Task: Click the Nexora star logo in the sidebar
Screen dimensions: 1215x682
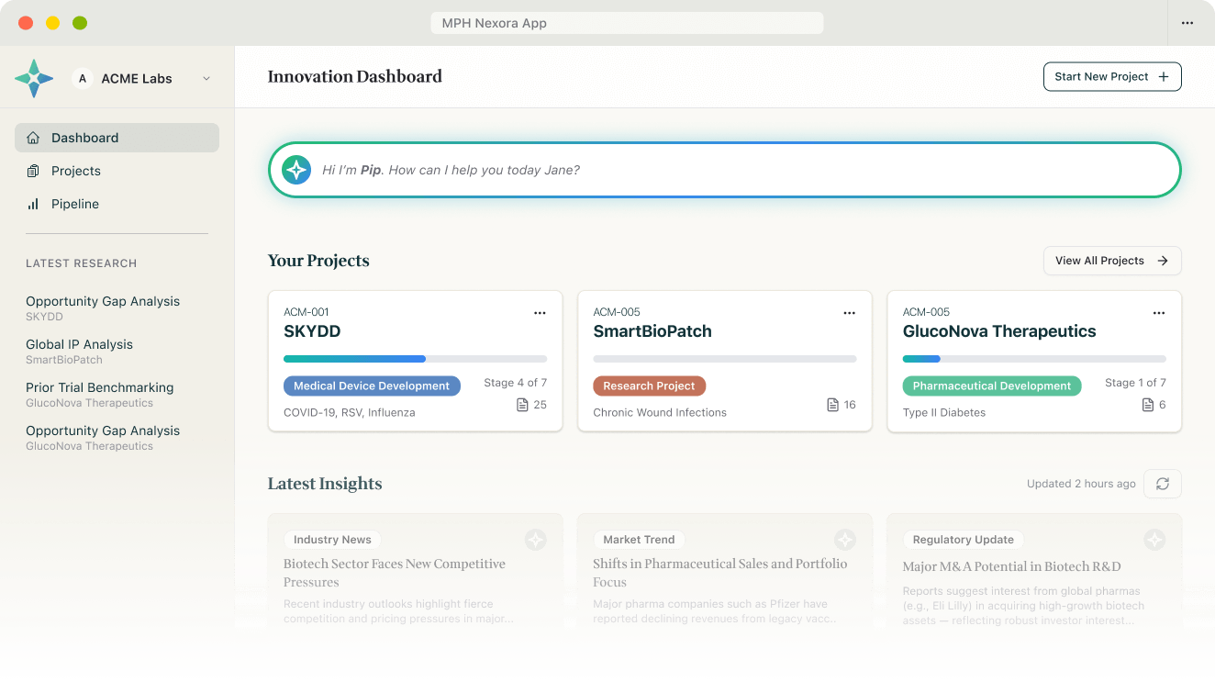Action: pyautogui.click(x=34, y=79)
